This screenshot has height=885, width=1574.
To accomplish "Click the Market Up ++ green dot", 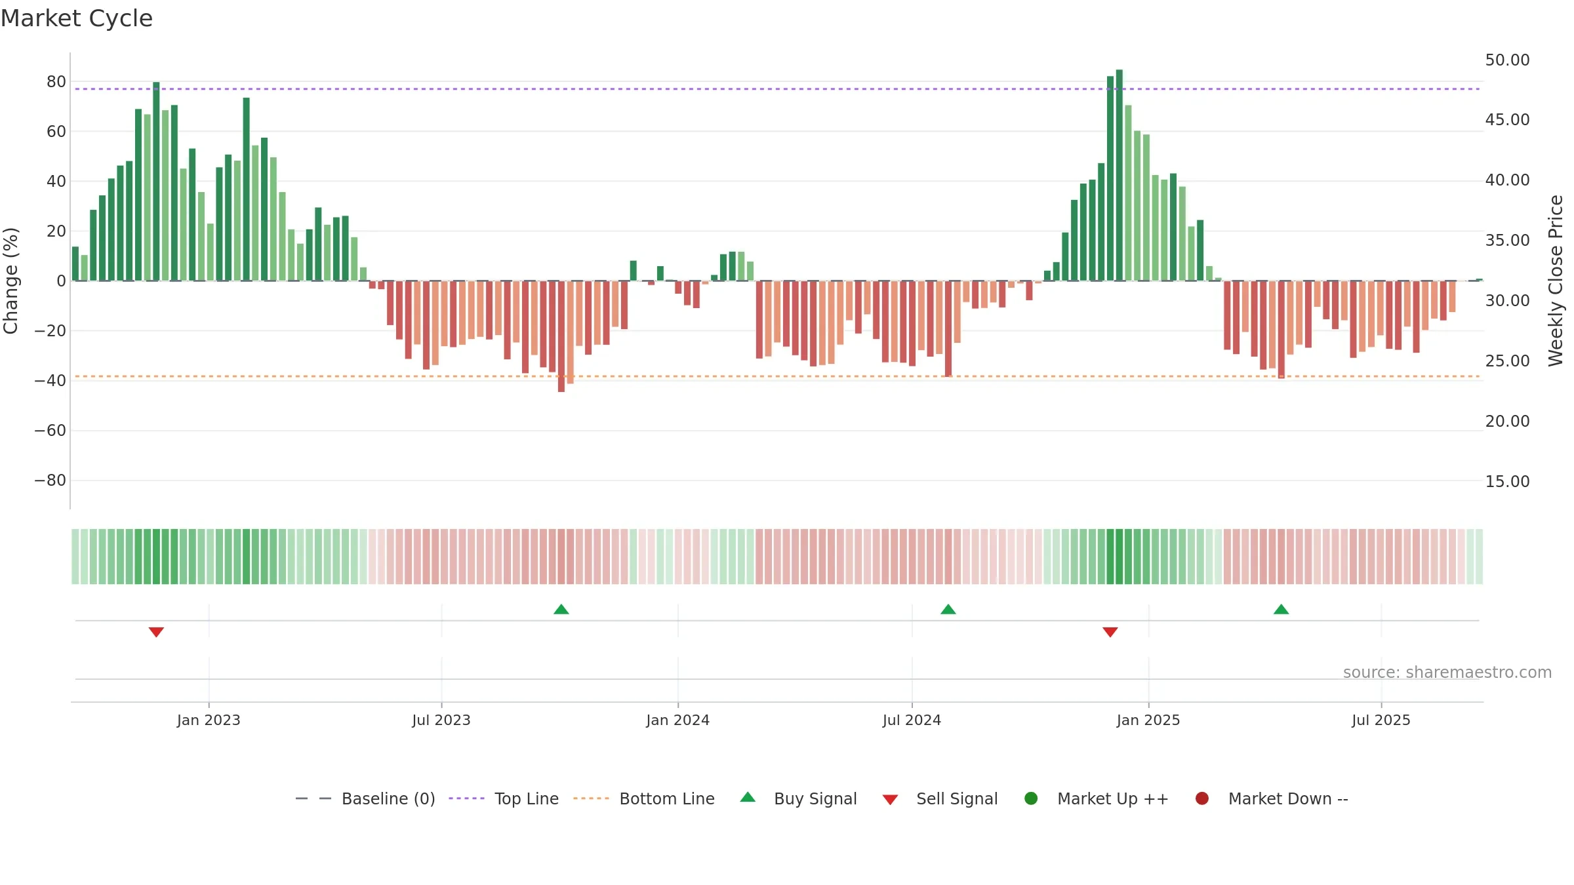I will pyautogui.click(x=1031, y=798).
